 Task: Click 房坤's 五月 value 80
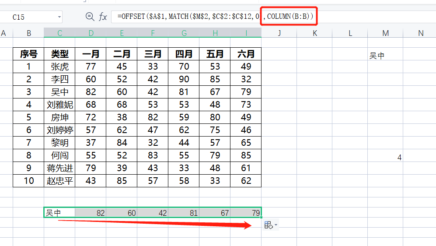[215, 117]
